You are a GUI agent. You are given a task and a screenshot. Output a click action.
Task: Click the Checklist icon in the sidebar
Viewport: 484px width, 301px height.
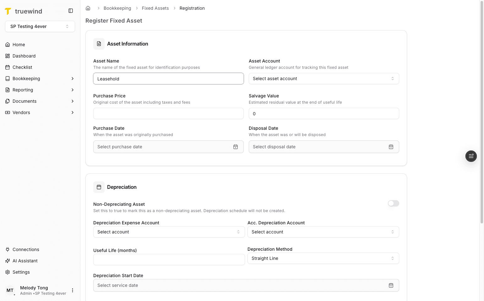tap(8, 67)
